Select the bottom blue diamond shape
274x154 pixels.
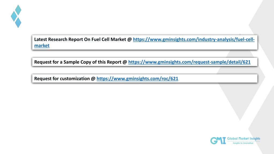pos(18,22)
